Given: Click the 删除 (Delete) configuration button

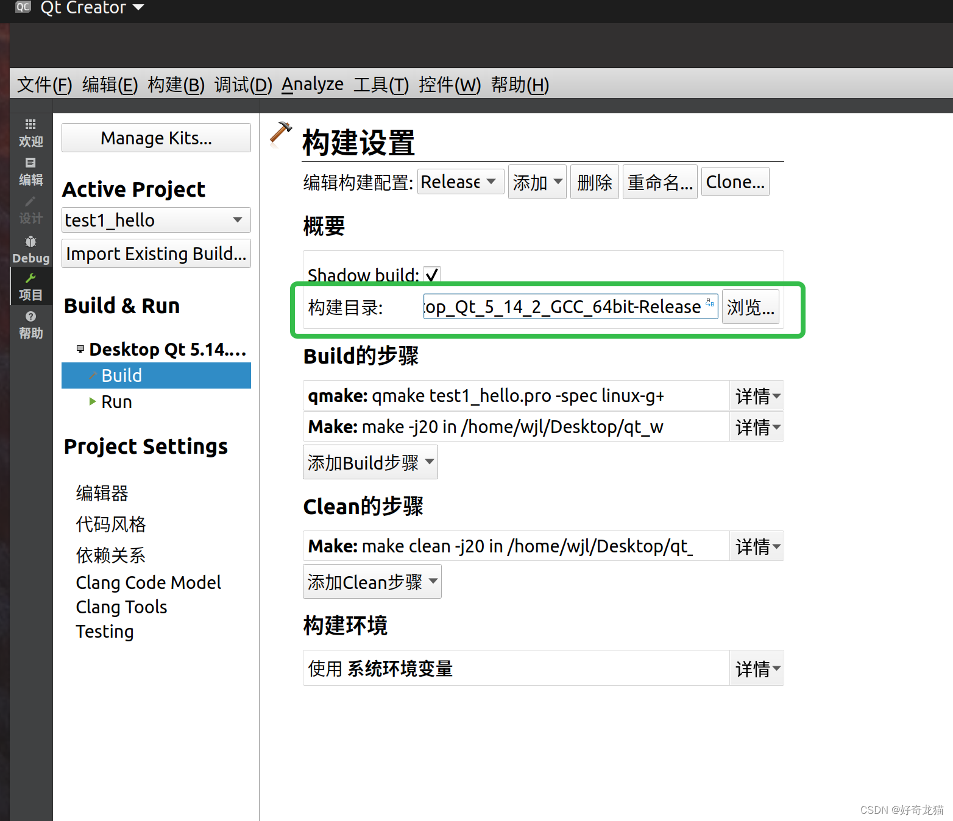Looking at the screenshot, I should coord(595,182).
